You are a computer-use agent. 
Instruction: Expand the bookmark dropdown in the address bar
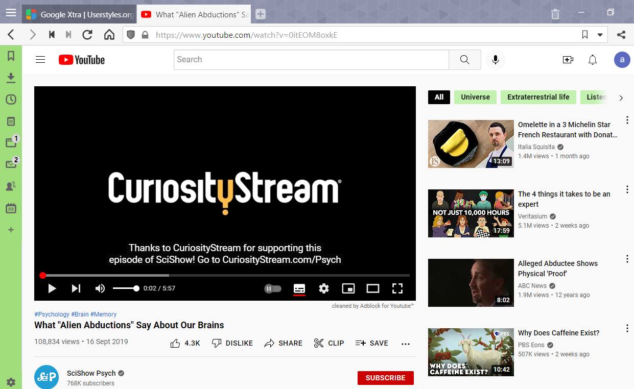(x=600, y=35)
